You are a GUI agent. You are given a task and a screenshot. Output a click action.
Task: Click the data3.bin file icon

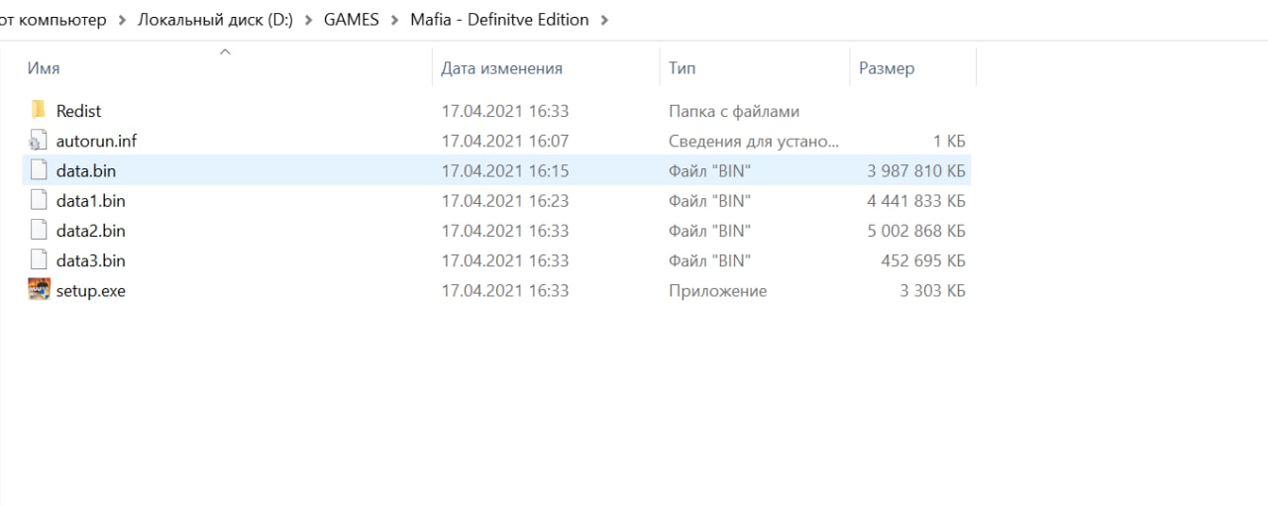pyautogui.click(x=39, y=260)
